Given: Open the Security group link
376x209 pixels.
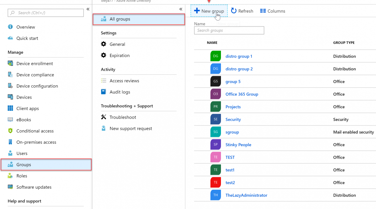Looking at the screenshot, I should point(233,119).
